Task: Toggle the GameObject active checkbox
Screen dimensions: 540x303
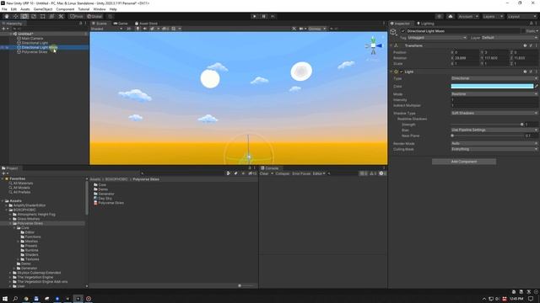Action: pos(403,31)
